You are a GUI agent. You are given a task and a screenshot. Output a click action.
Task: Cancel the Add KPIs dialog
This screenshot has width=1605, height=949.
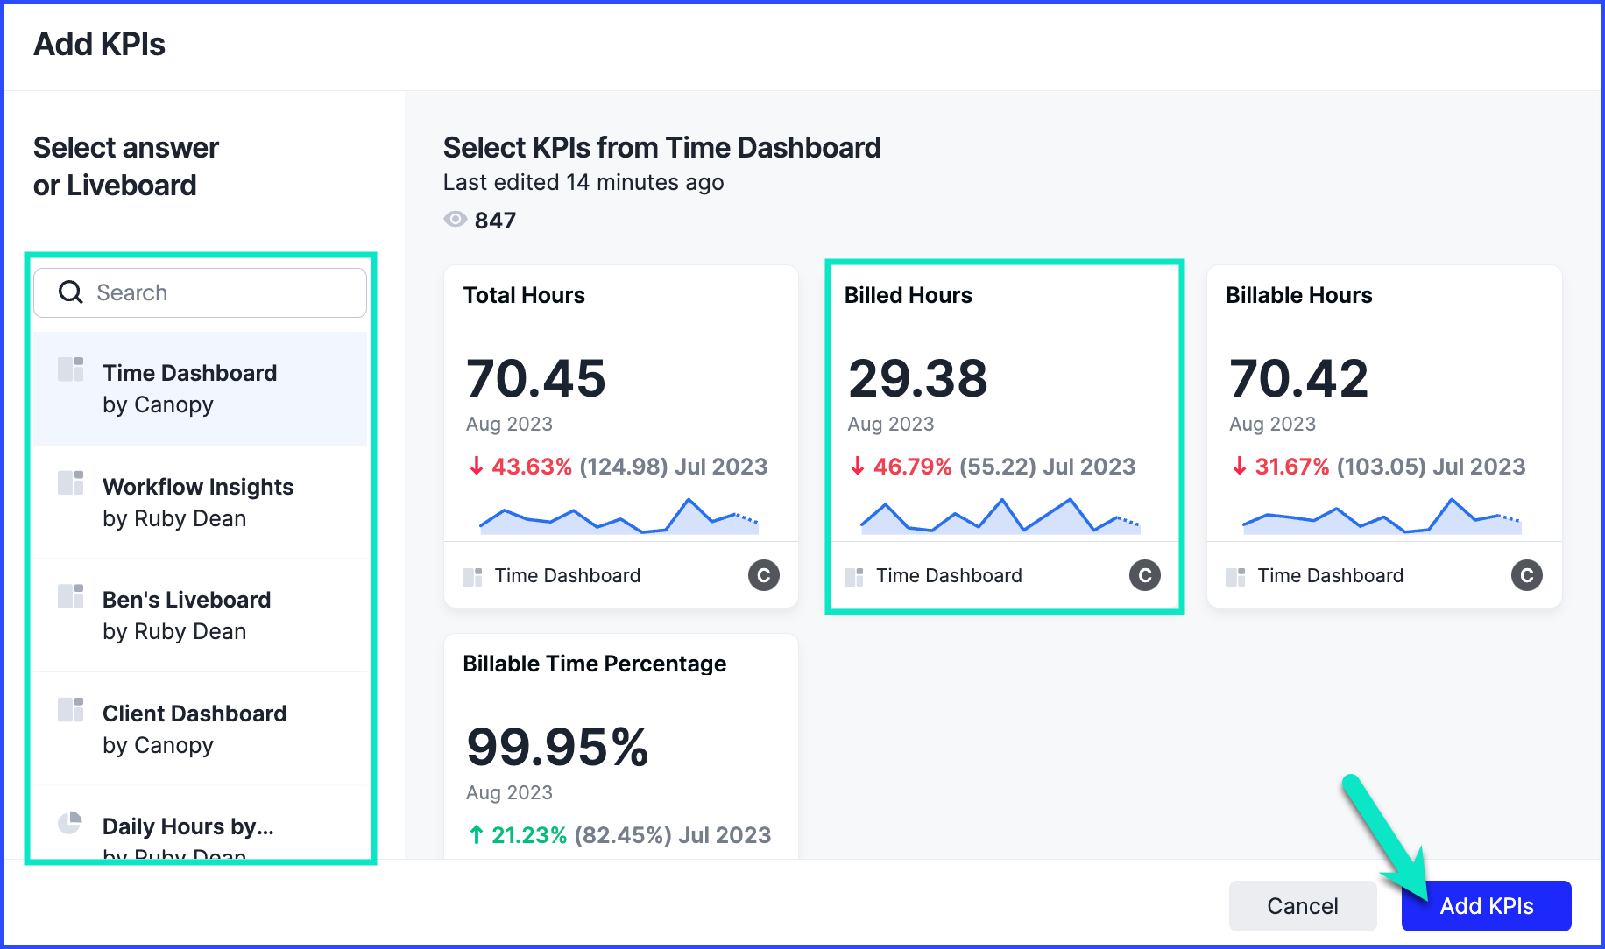point(1302,906)
